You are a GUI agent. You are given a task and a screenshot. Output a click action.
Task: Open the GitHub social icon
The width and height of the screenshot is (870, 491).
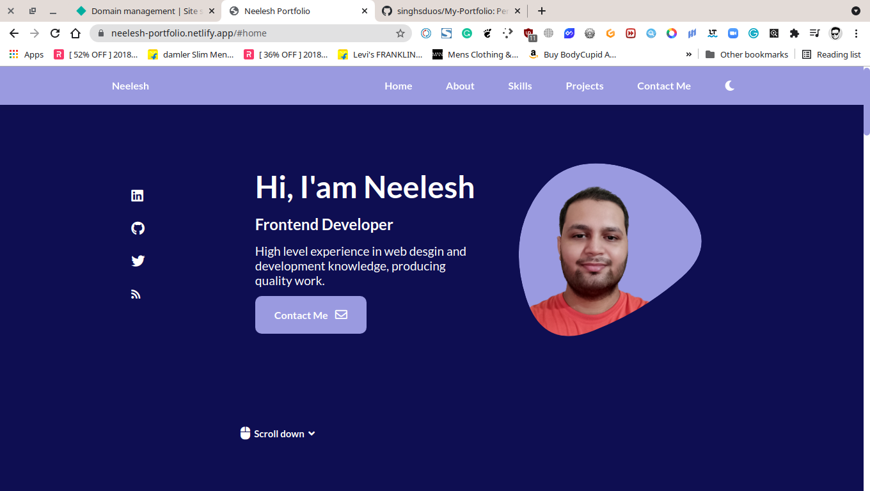tap(138, 228)
